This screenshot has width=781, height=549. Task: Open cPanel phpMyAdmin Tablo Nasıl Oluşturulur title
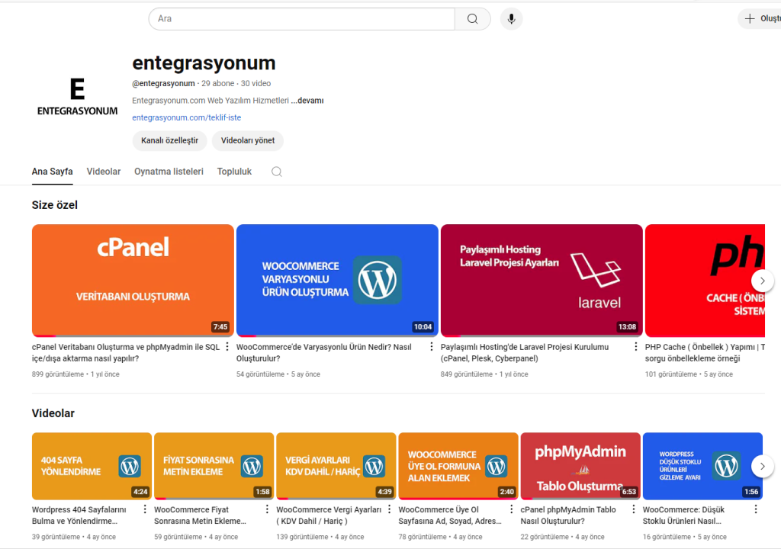coord(568,515)
